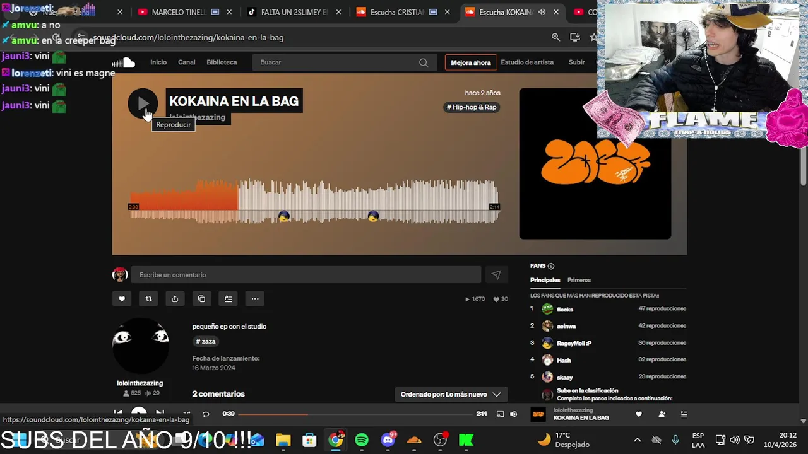Share the track
The image size is (808, 454).
click(x=175, y=299)
